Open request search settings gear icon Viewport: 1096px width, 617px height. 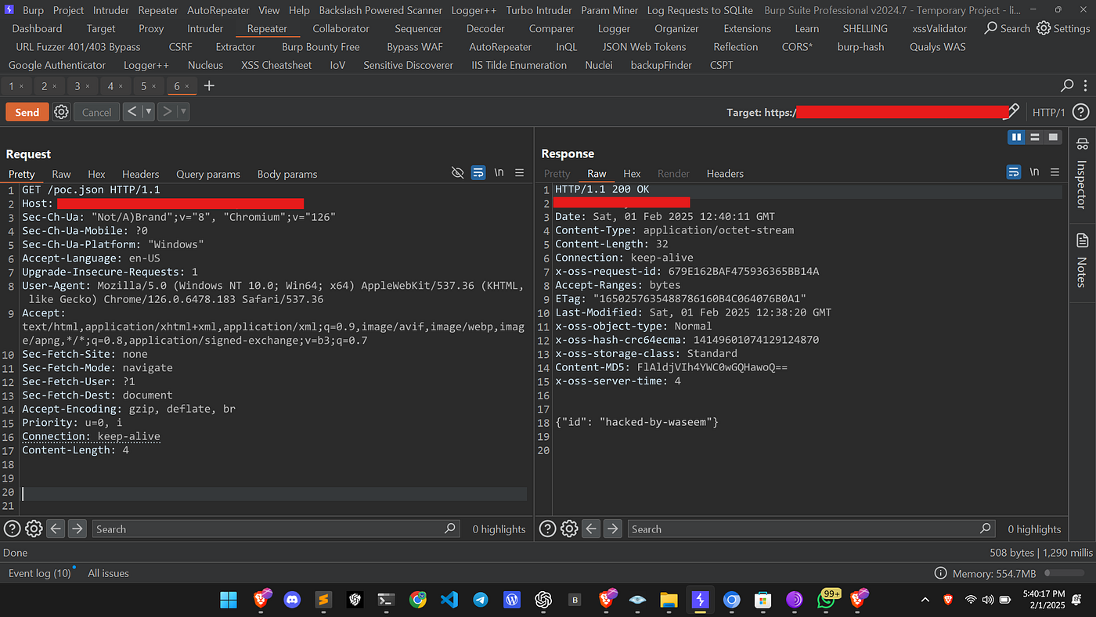[x=34, y=529]
